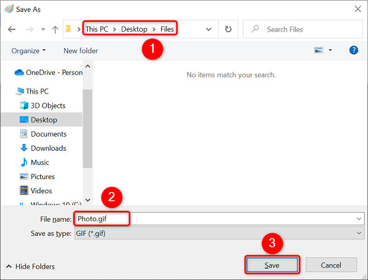368x280 pixels.
Task: Collapse the panel with Hide Folders
Action: point(30,266)
